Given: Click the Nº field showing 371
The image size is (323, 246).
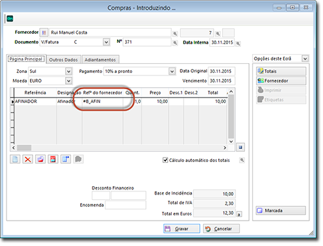Looking at the screenshot, I should (x=147, y=42).
